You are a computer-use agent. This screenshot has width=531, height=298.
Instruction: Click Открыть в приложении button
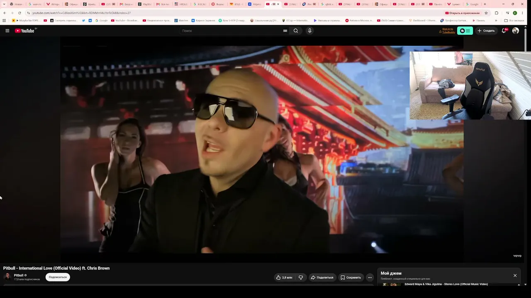[462, 13]
